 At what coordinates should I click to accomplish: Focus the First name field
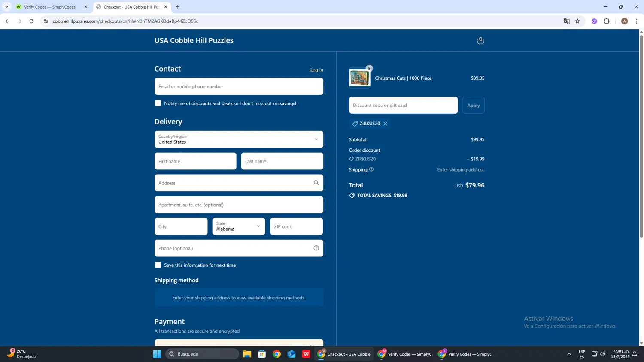click(195, 161)
